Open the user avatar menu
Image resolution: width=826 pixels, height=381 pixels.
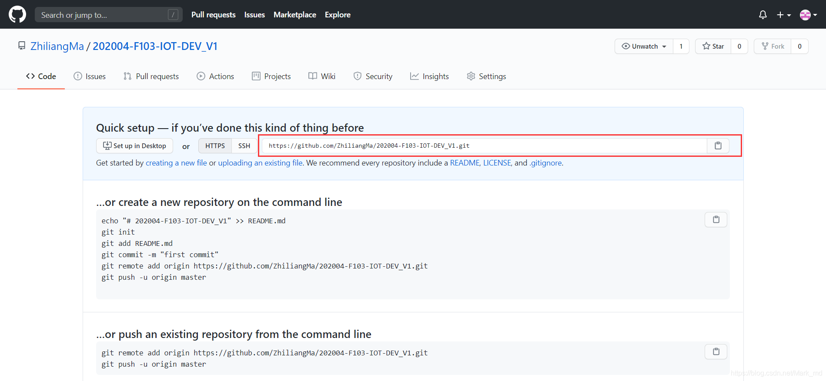point(809,15)
